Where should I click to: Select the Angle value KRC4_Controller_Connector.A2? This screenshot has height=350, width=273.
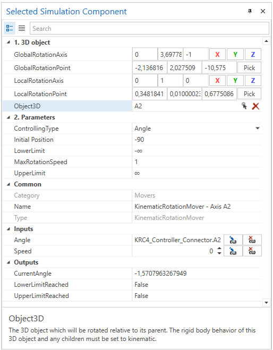177,240
